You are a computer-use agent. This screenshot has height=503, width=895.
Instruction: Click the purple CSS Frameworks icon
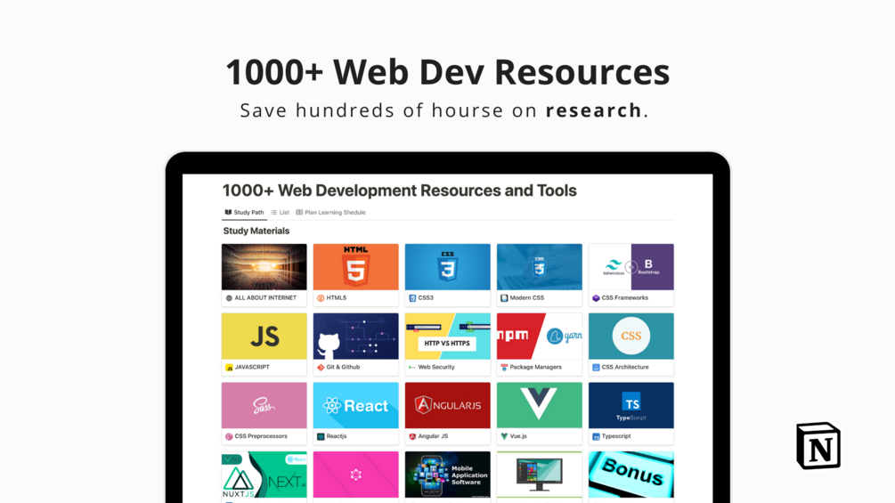(x=596, y=298)
